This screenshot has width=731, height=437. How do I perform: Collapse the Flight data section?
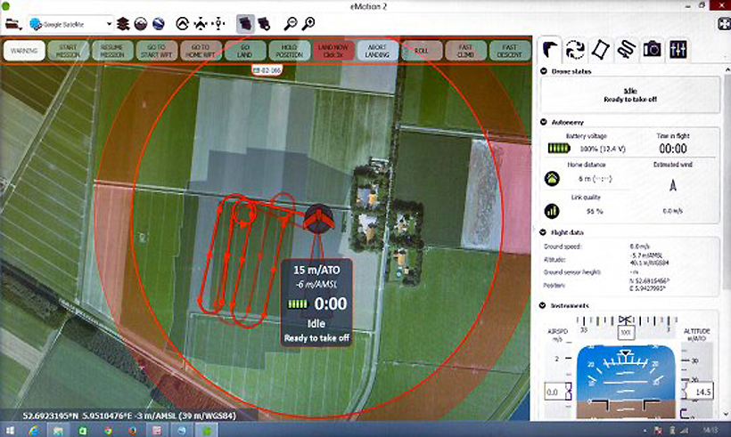click(x=544, y=233)
